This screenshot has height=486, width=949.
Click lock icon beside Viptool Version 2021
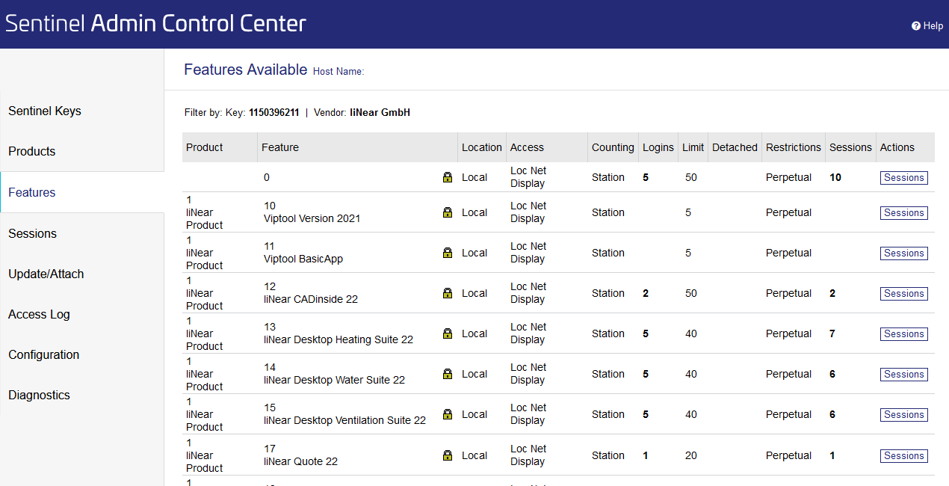pos(448,212)
